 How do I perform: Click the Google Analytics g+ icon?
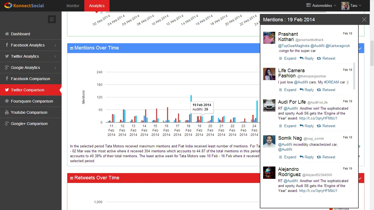tap(7, 68)
